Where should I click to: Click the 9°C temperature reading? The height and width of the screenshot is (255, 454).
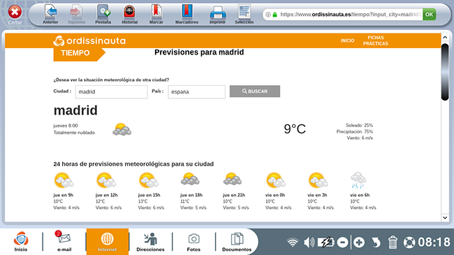(x=295, y=129)
